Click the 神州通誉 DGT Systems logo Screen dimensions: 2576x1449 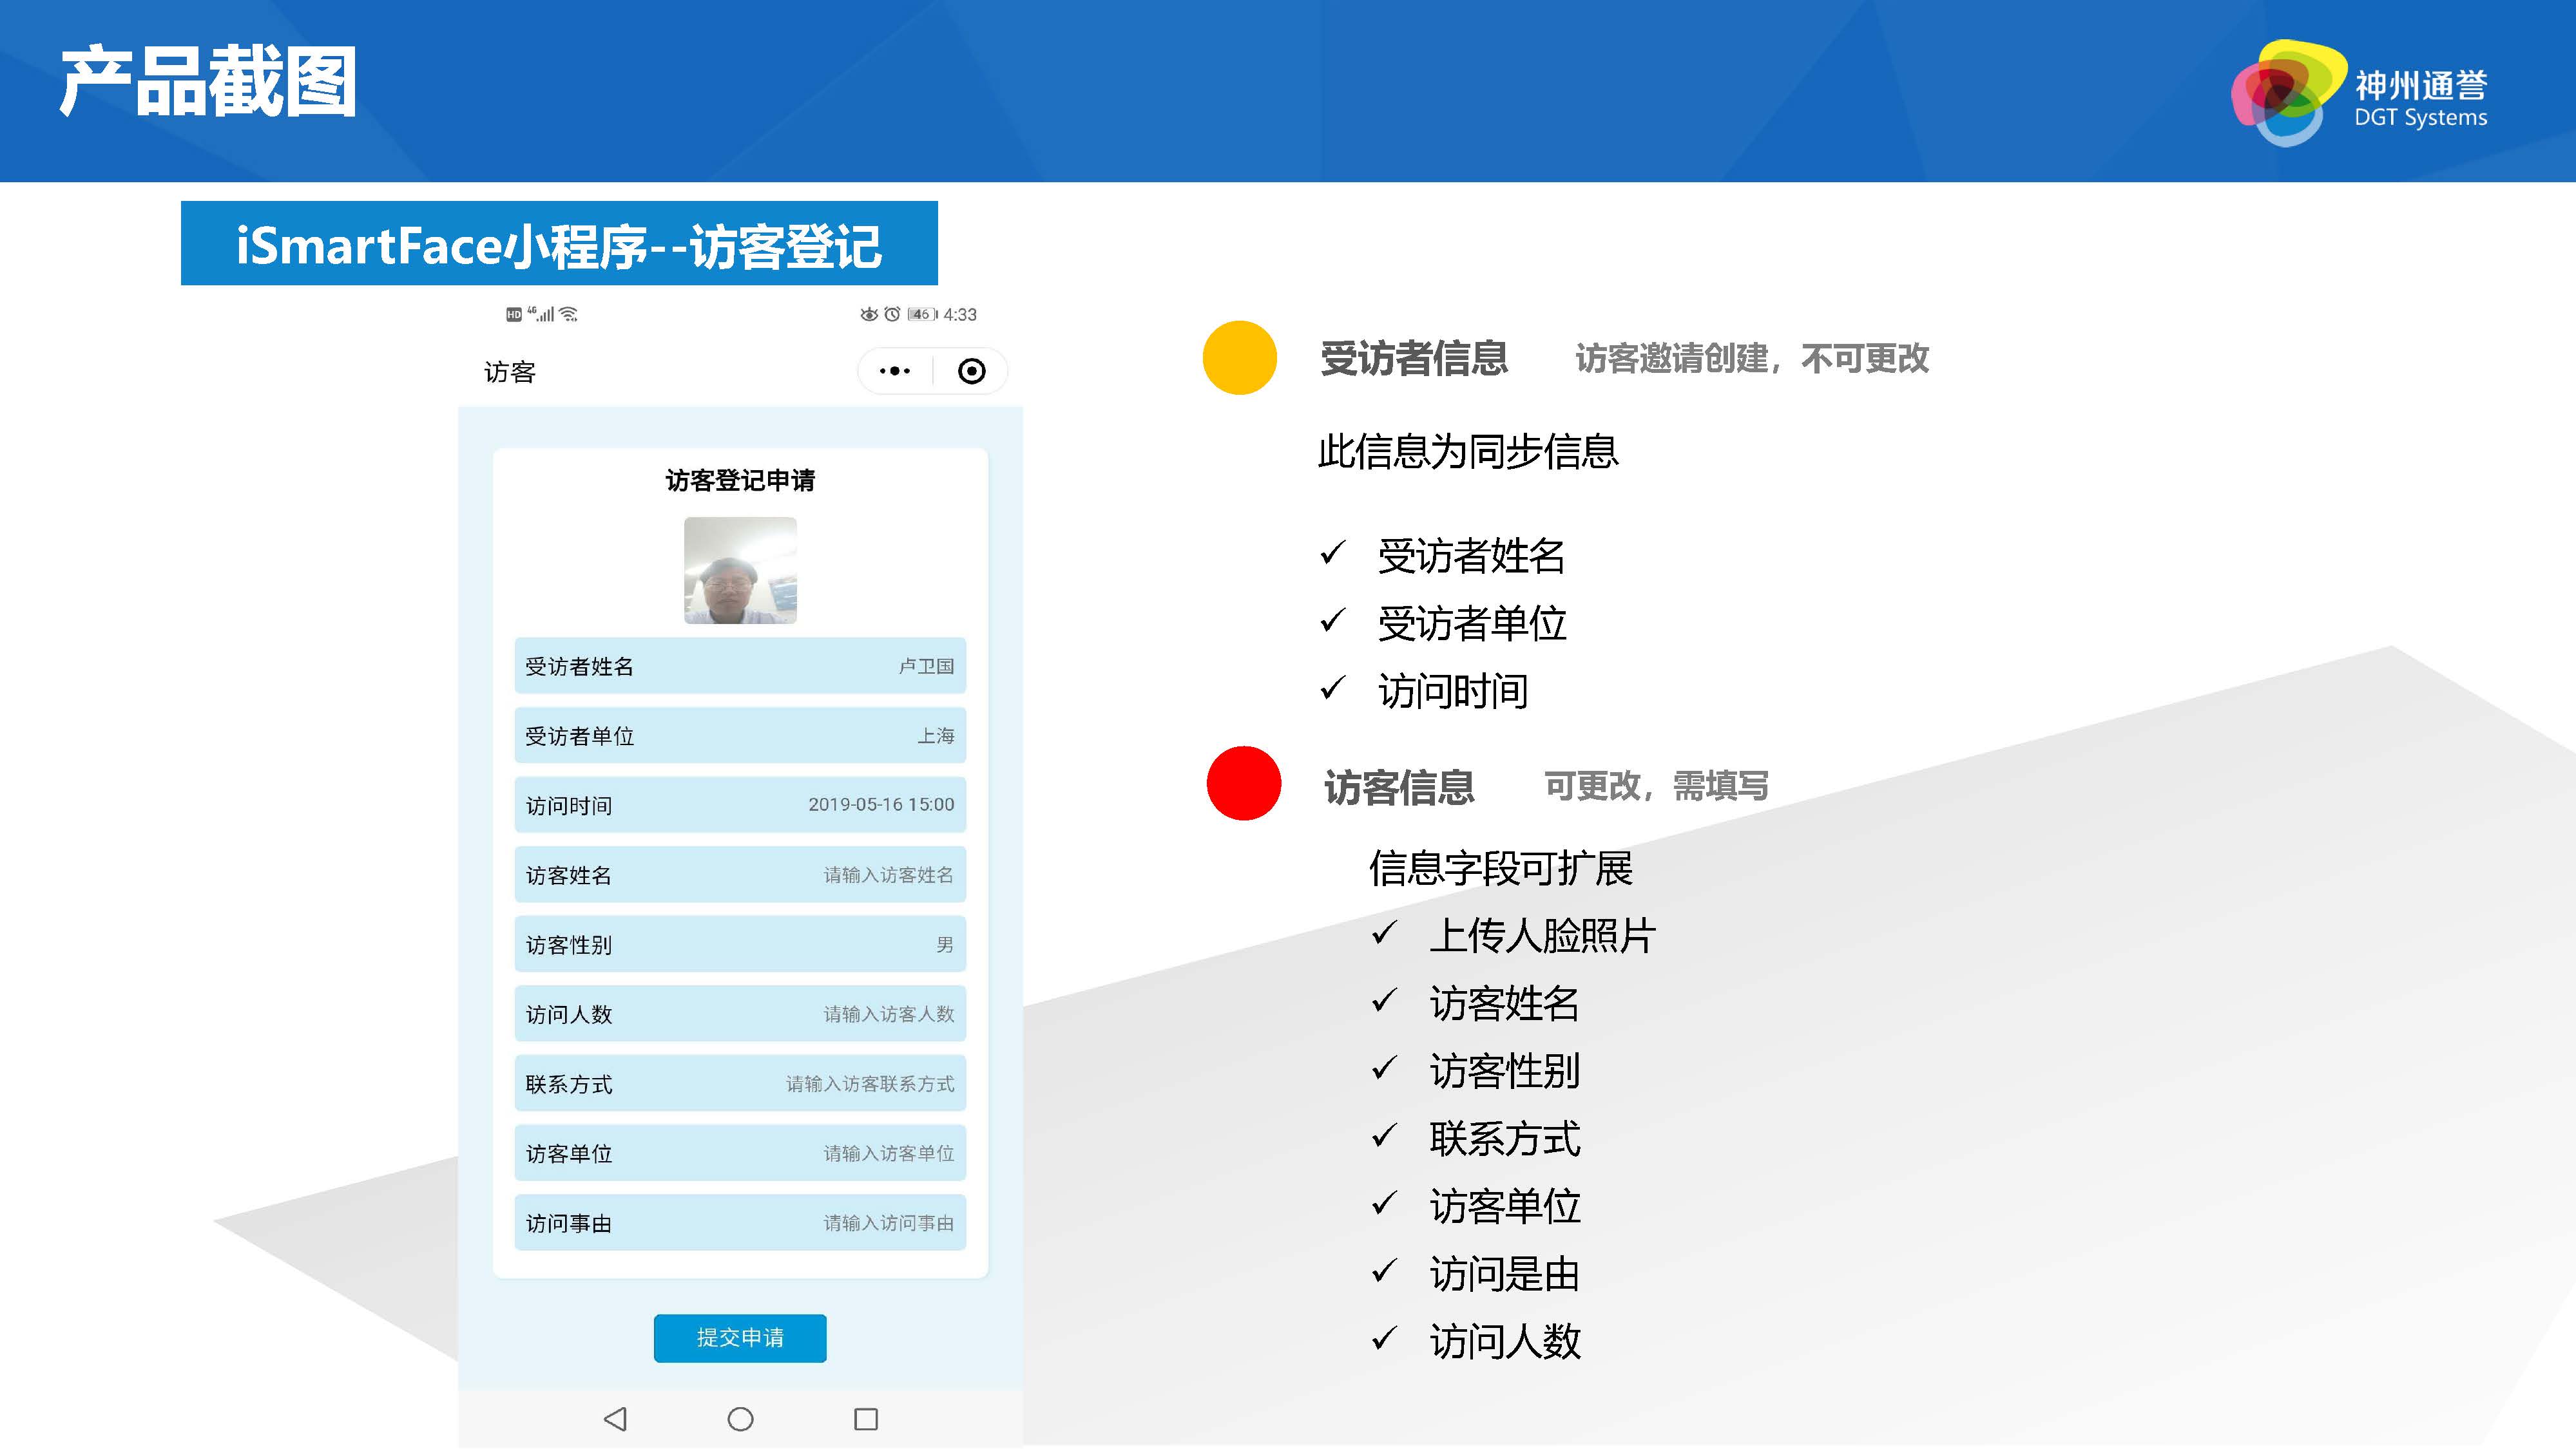[2360, 93]
